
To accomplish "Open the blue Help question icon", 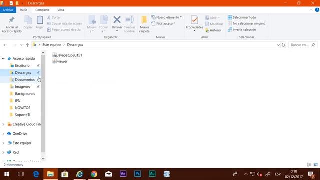I will (x=317, y=10).
